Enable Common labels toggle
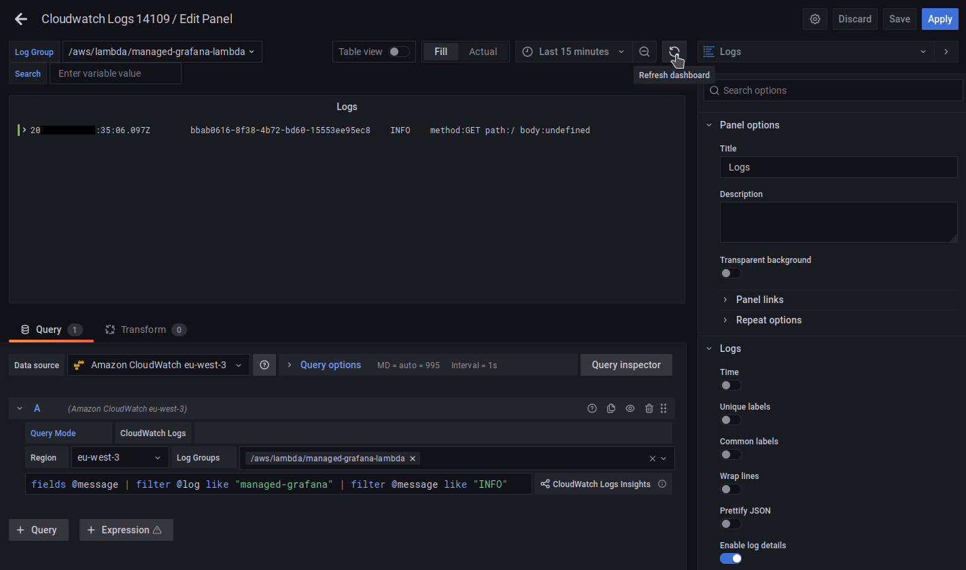This screenshot has width=966, height=570. (731, 455)
